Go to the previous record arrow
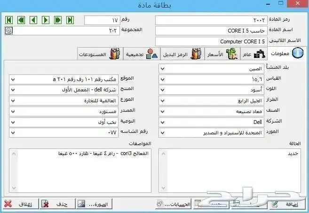 pyautogui.click(x=33, y=20)
